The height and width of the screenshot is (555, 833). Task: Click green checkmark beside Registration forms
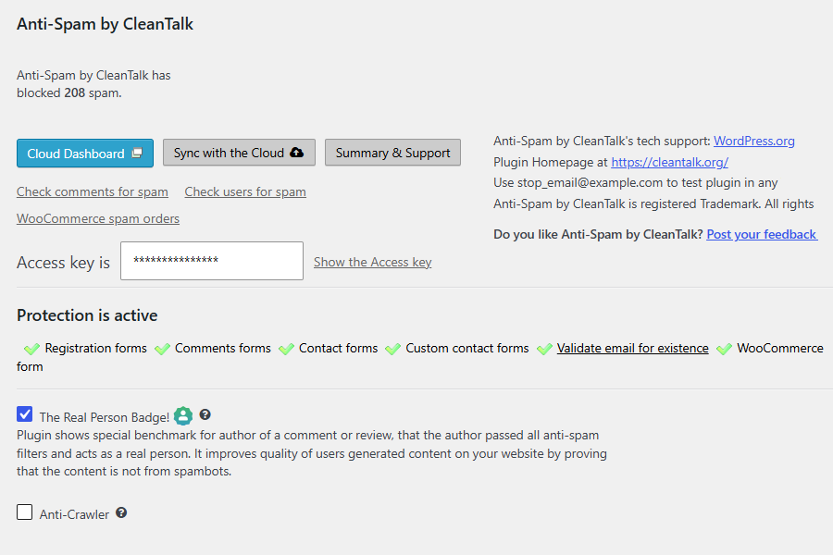pyautogui.click(x=31, y=349)
